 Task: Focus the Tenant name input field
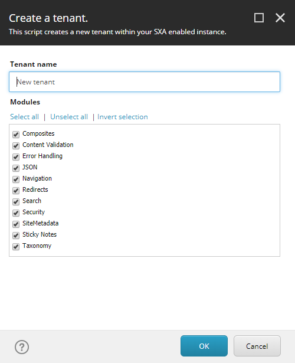click(x=145, y=81)
